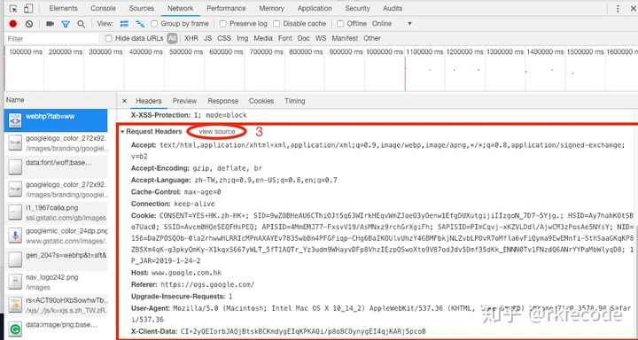Viewport: 638px width, 340px height.
Task: Click the Host header value www.google.com.hk
Action: (187, 273)
